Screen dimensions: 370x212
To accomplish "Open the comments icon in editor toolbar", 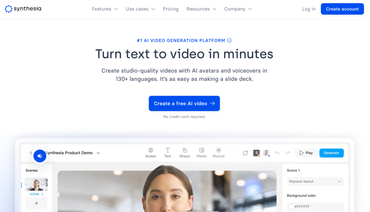I will [245, 153].
